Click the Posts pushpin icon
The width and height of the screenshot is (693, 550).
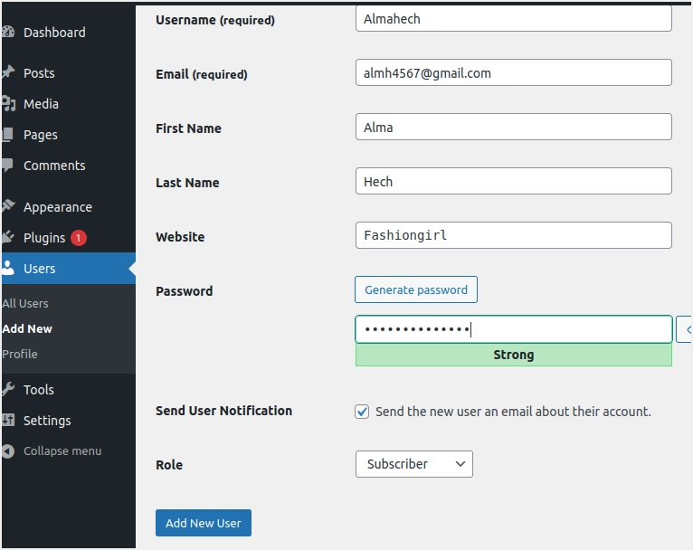pyautogui.click(x=8, y=73)
